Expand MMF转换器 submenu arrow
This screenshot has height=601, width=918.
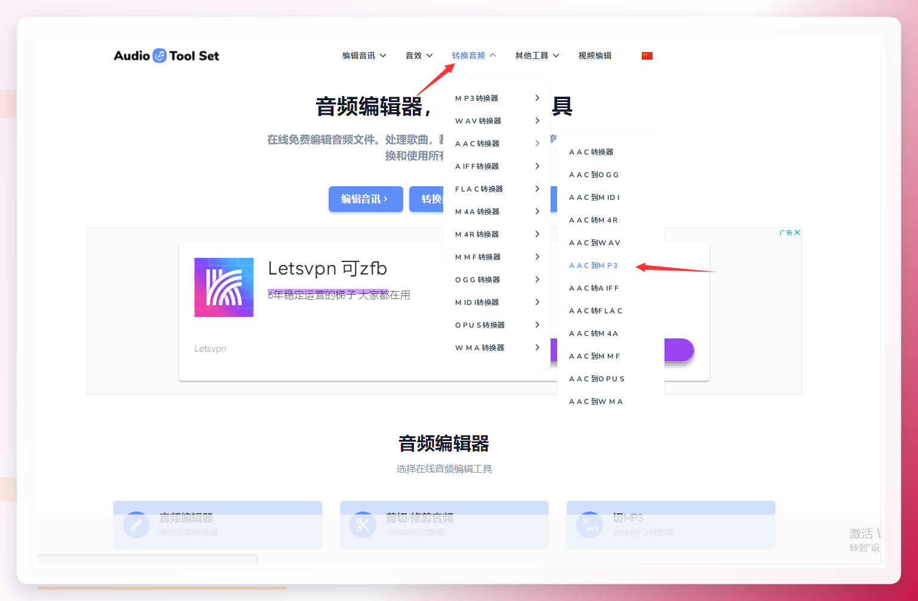[x=537, y=257]
